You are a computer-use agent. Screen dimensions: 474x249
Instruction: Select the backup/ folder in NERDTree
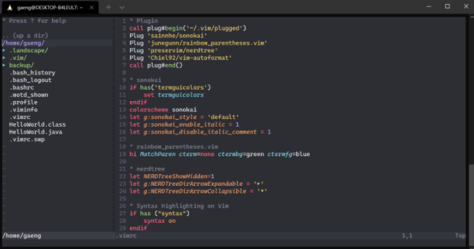pyautogui.click(x=21, y=65)
